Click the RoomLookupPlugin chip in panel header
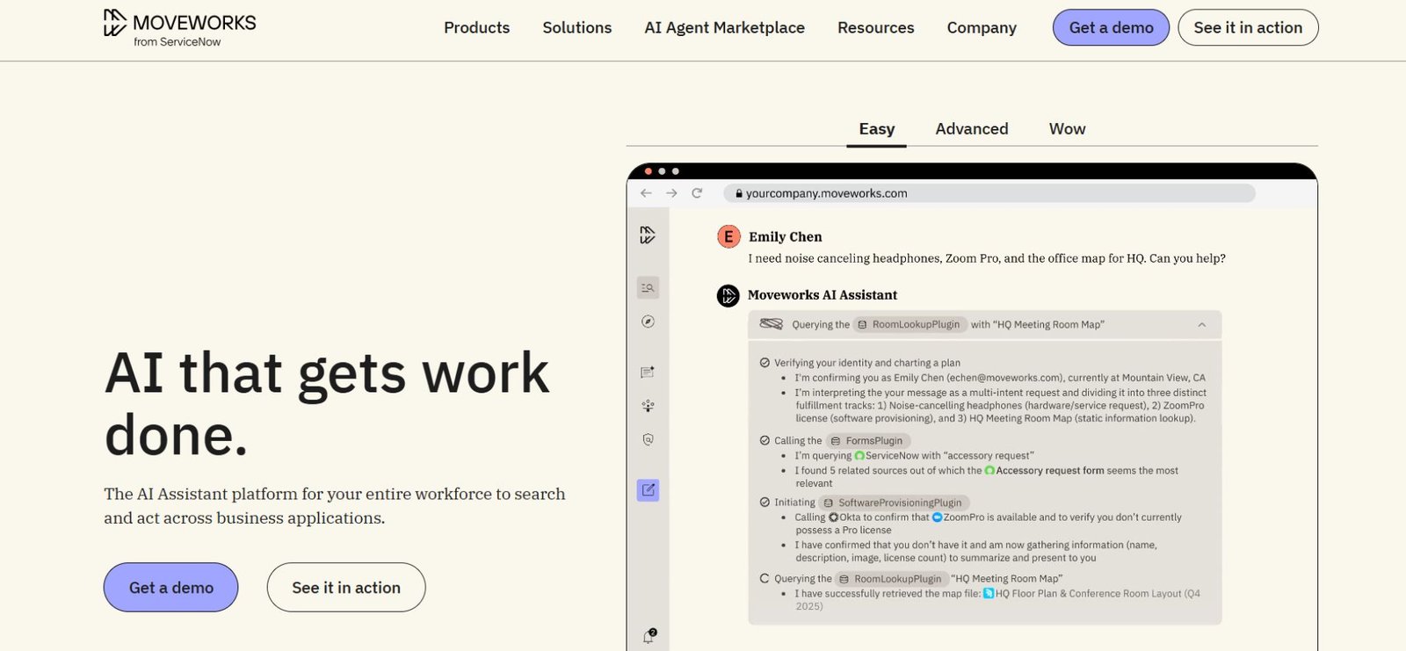This screenshot has height=651, width=1406. [x=910, y=324]
